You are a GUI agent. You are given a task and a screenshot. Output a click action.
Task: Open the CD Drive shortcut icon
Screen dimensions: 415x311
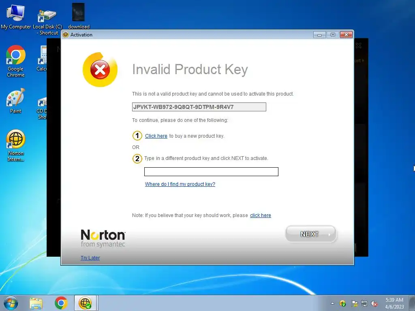coord(42,109)
